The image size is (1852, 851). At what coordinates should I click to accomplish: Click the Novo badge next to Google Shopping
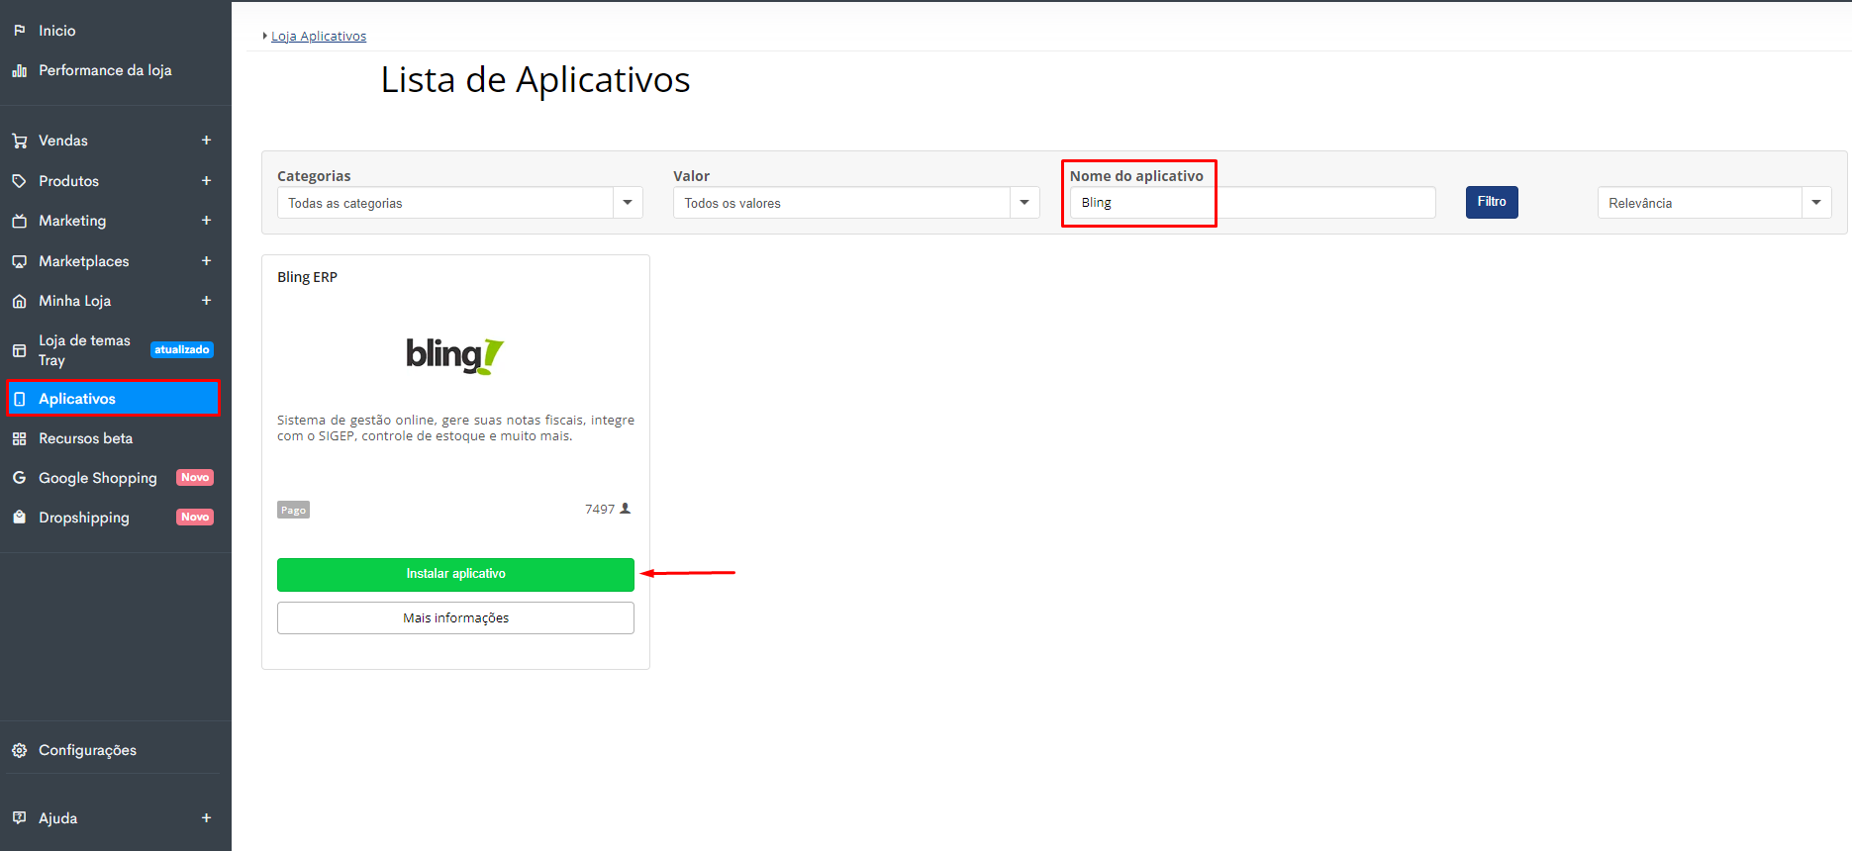(195, 477)
